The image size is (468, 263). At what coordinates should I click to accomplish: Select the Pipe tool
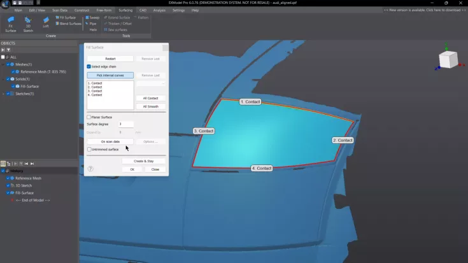pos(93,24)
